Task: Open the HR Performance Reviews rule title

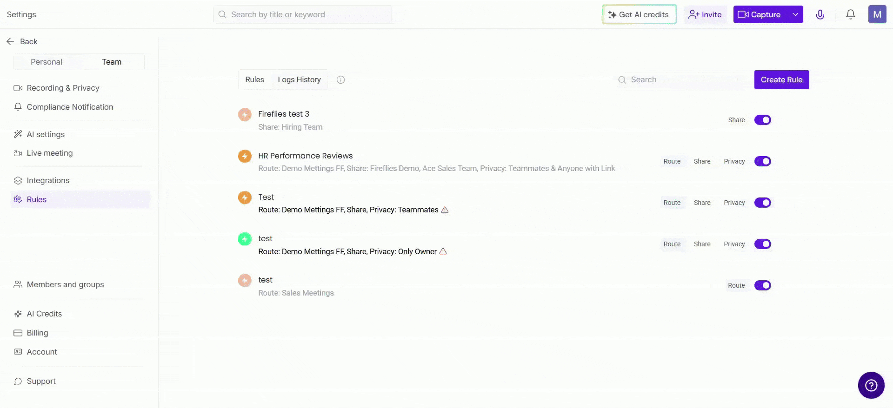Action: 306,156
